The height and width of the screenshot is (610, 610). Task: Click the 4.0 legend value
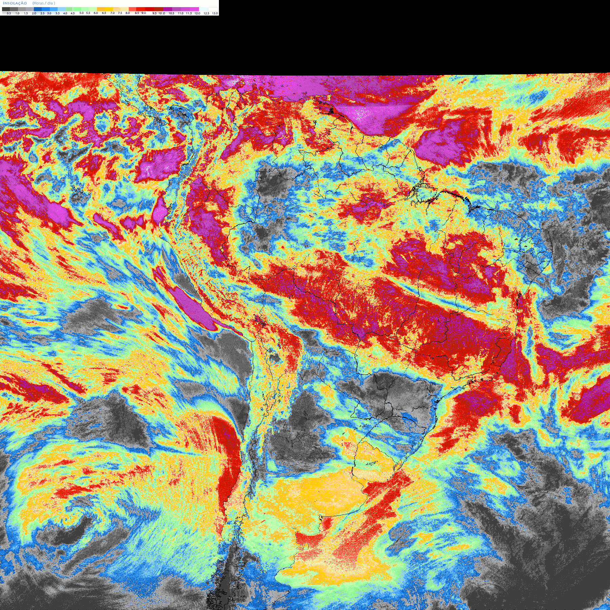(65, 13)
